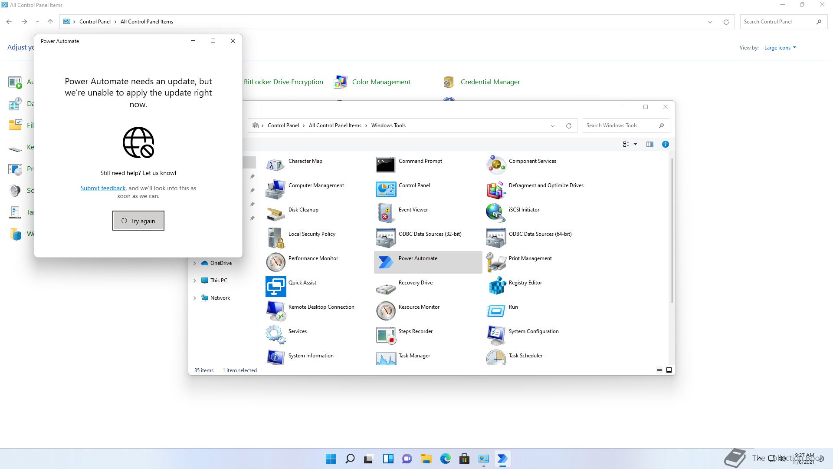The image size is (833, 469).
Task: Open the View by Large icons dropdown
Action: point(780,48)
